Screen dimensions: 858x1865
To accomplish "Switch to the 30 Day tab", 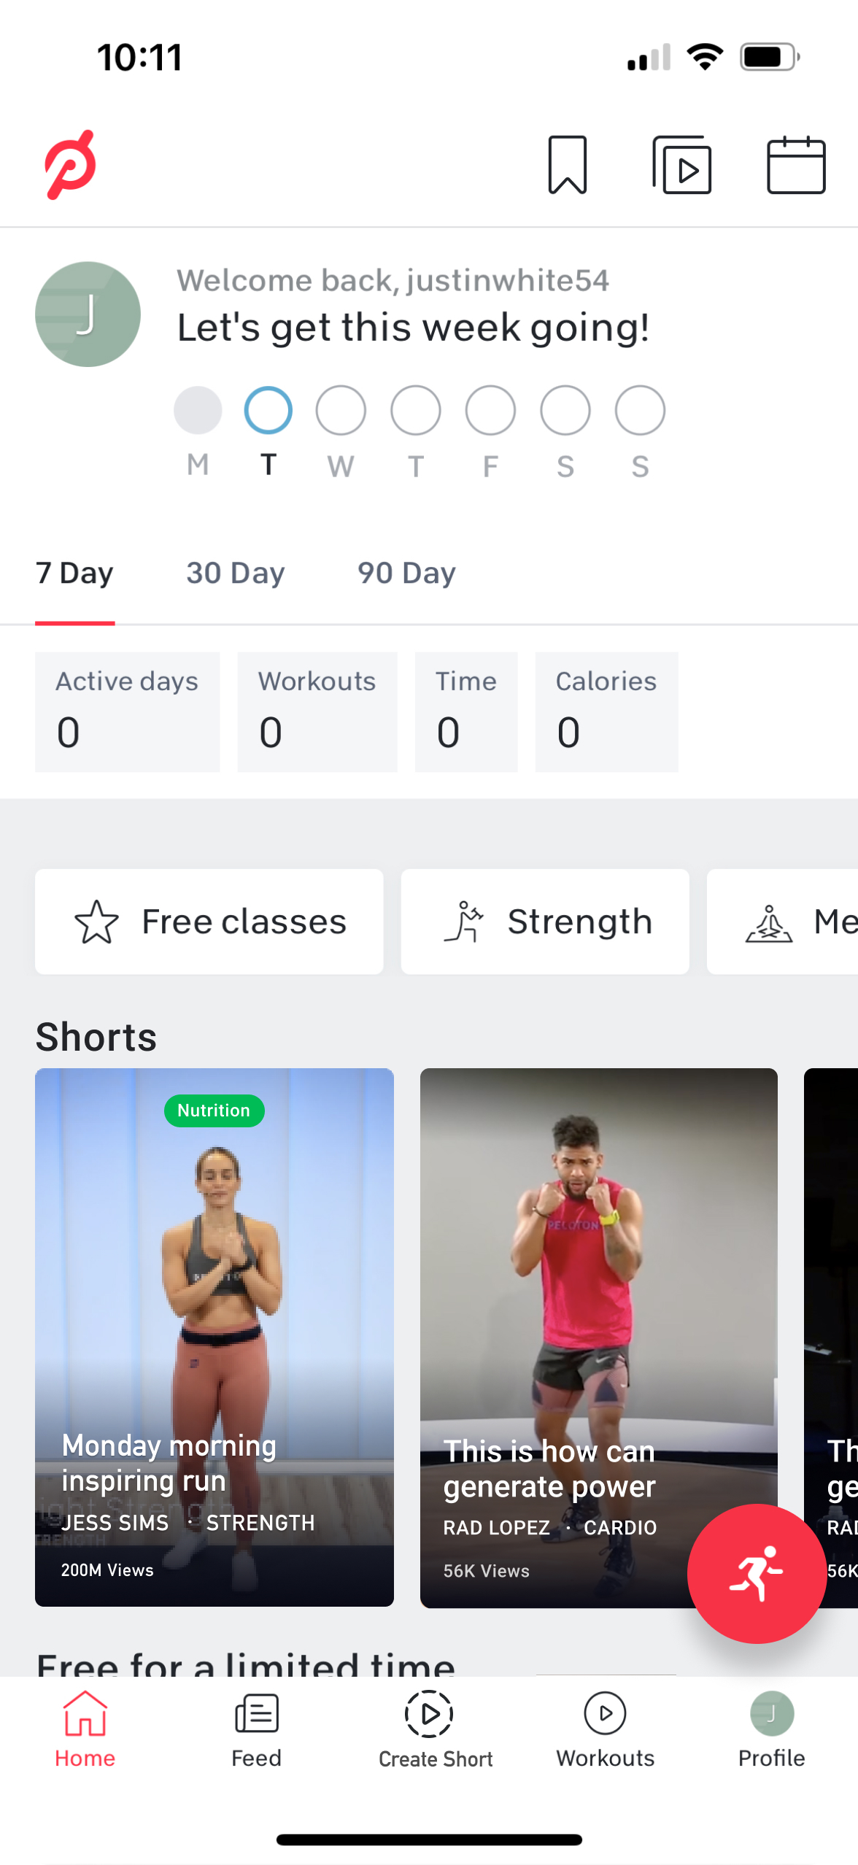I will [235, 573].
